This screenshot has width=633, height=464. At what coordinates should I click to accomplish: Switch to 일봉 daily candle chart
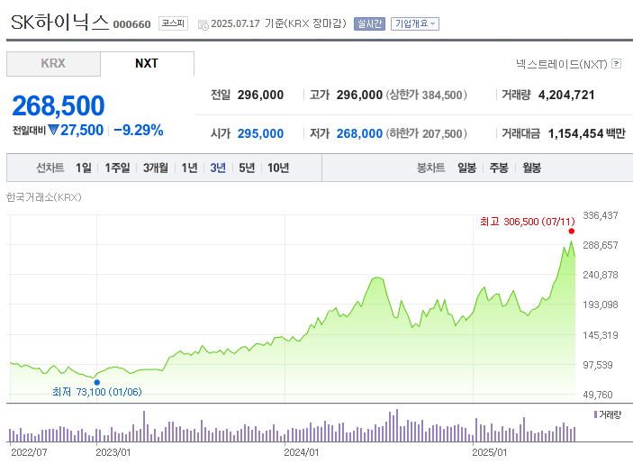coord(466,168)
